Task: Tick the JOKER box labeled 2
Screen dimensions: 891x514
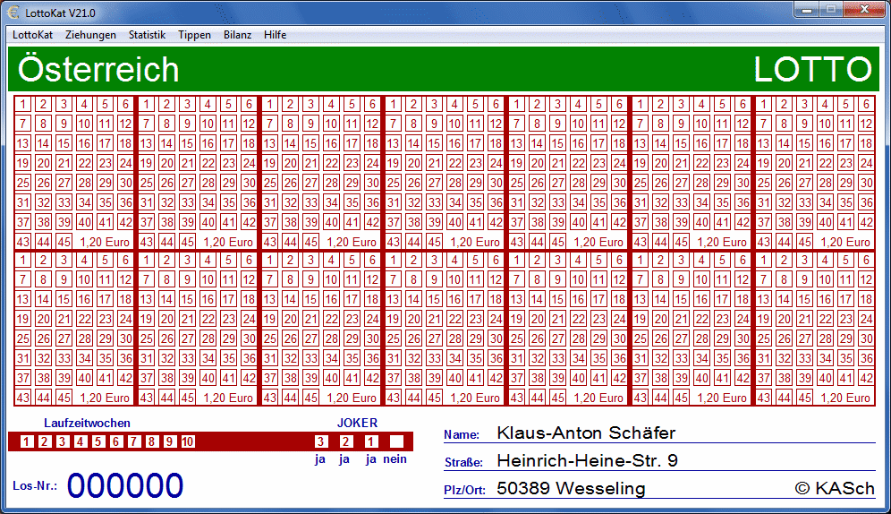Action: 345,441
